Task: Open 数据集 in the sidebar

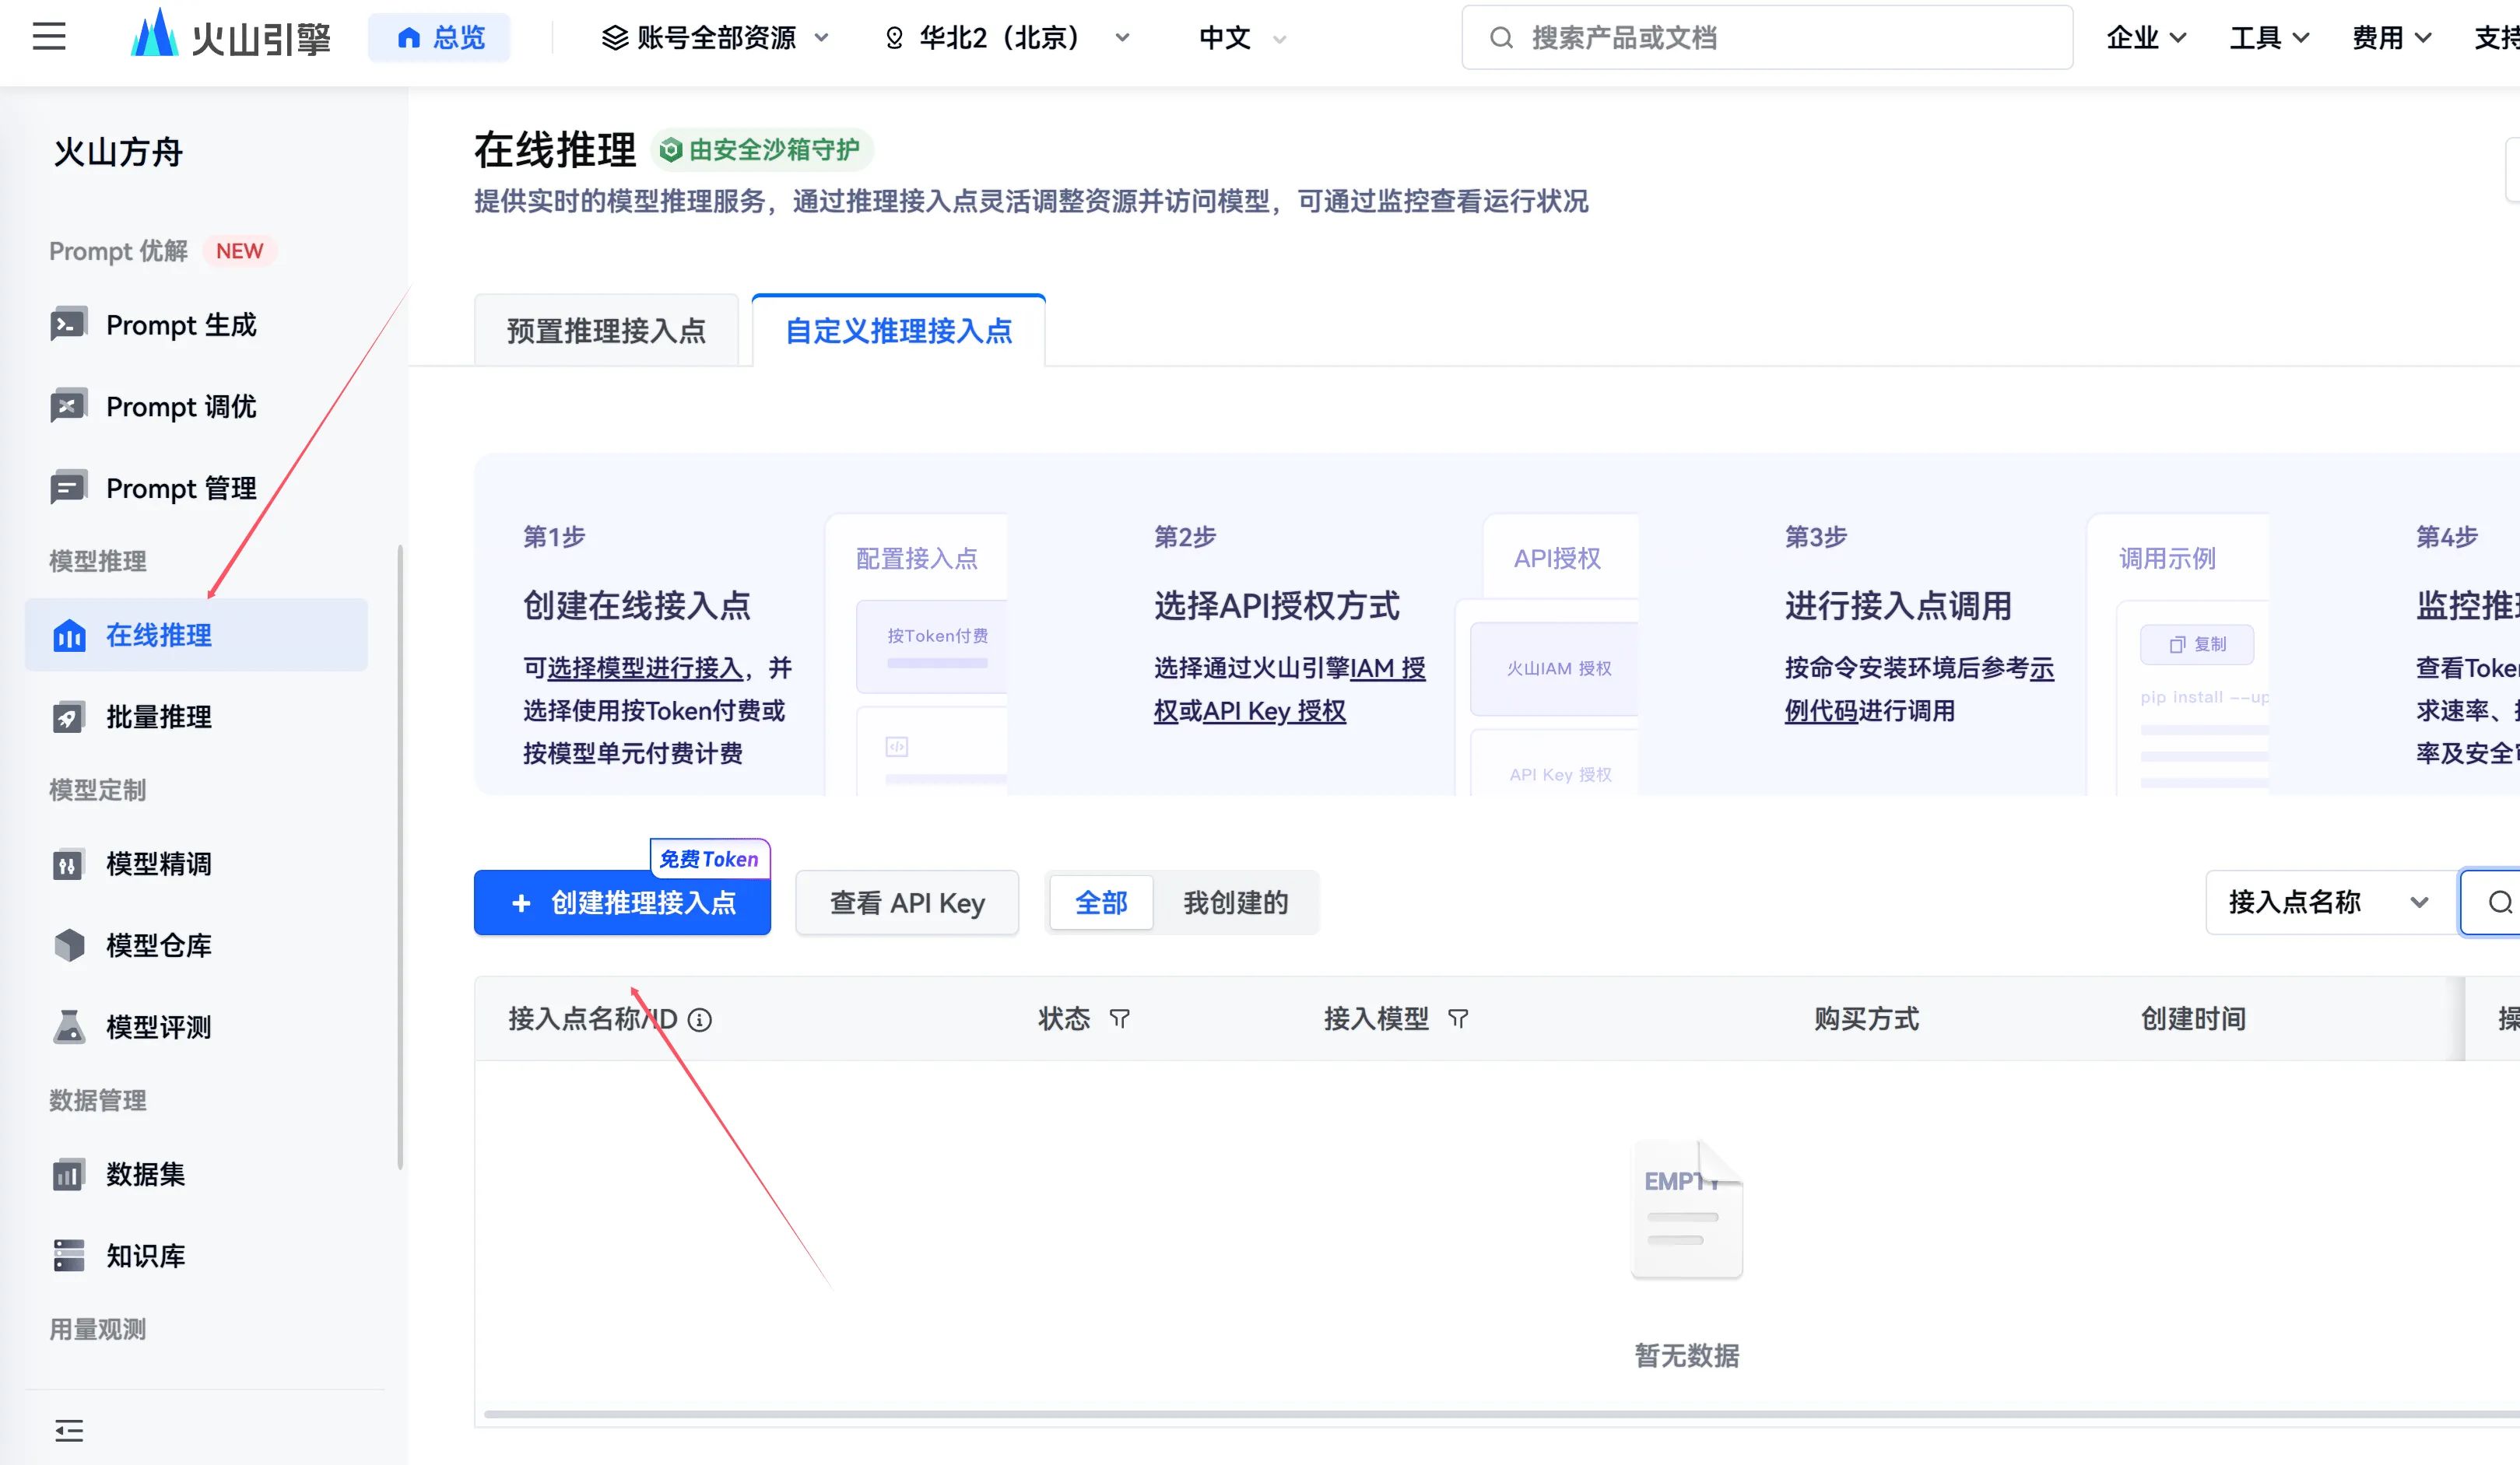Action: pyautogui.click(x=196, y=1174)
